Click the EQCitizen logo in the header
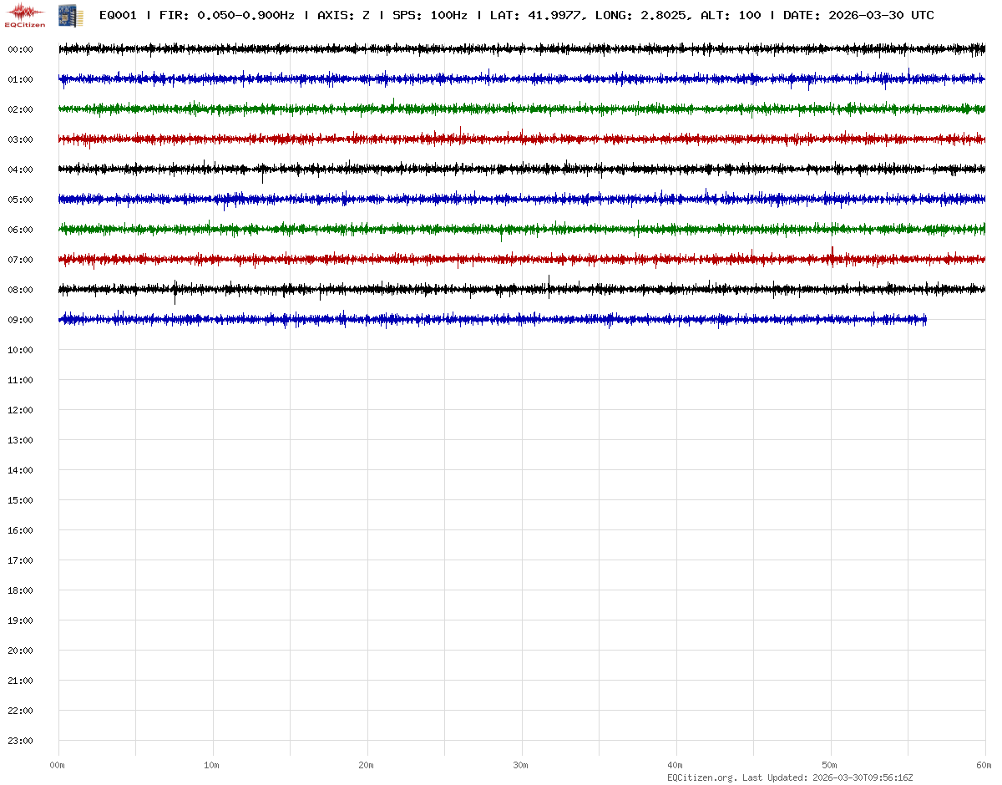The image size is (1002, 785). [x=25, y=15]
